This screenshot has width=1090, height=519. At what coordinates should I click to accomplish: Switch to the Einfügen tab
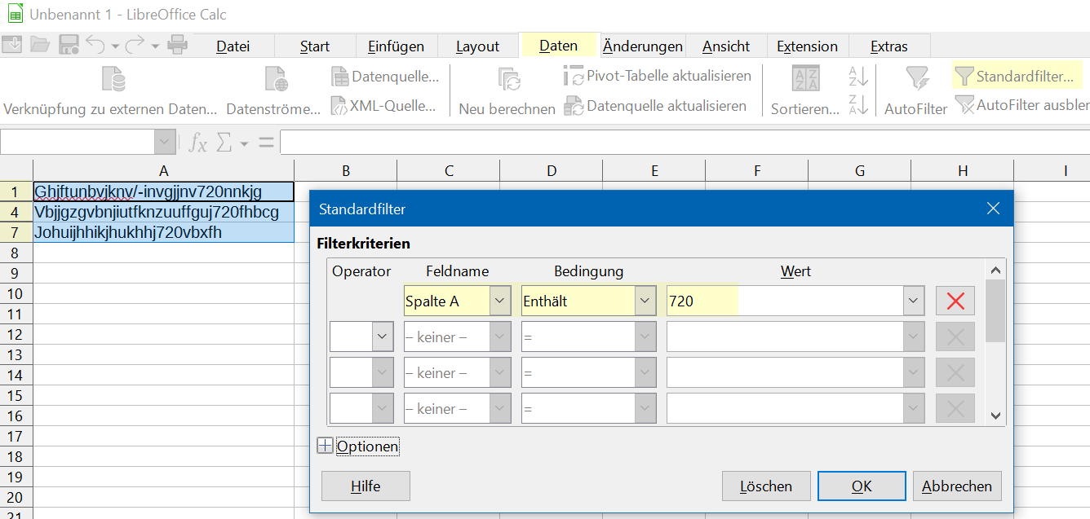[397, 46]
